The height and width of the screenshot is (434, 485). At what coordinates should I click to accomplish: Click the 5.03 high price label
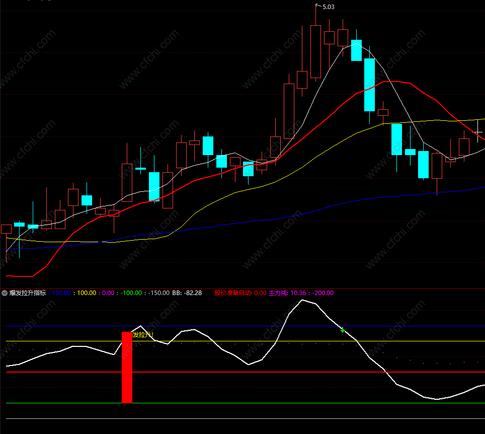pyautogui.click(x=328, y=7)
